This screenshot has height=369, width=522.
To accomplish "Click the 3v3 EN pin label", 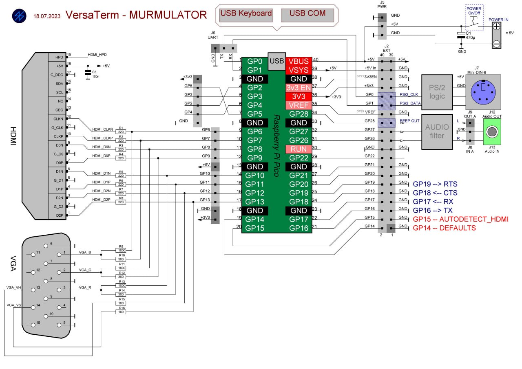I will point(299,87).
